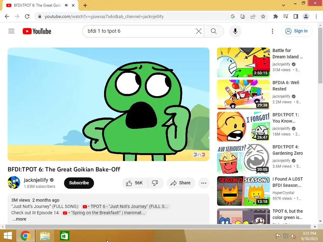The width and height of the screenshot is (323, 242).
Task: Bookmark this page with star icon
Action: [263, 16]
